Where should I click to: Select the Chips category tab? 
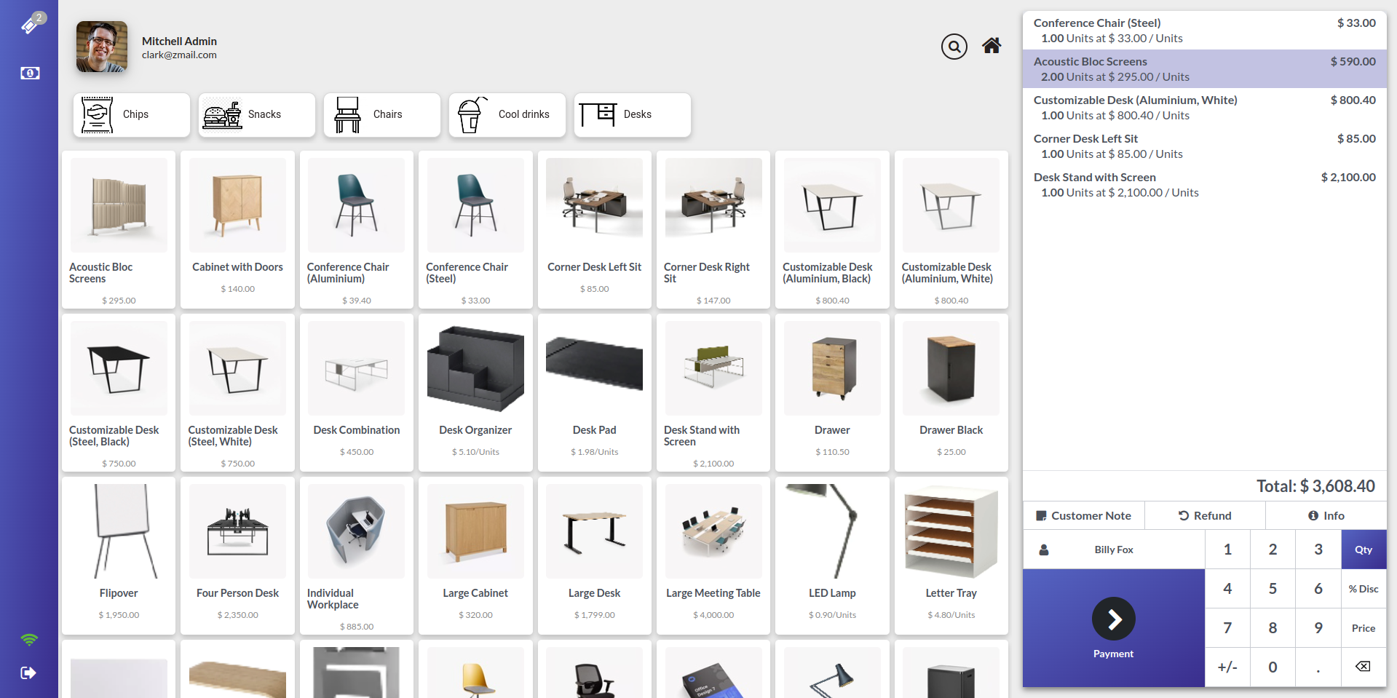(132, 115)
